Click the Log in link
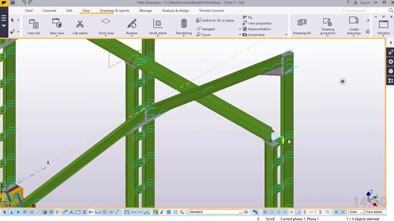The height and width of the screenshot is (221, 394). 364,2
